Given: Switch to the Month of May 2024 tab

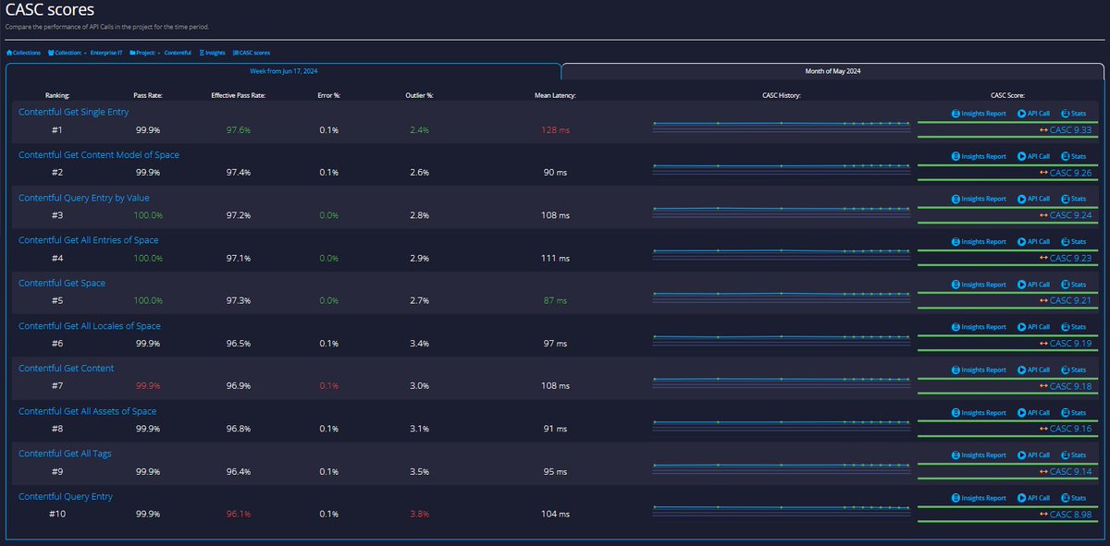Looking at the screenshot, I should [x=832, y=71].
